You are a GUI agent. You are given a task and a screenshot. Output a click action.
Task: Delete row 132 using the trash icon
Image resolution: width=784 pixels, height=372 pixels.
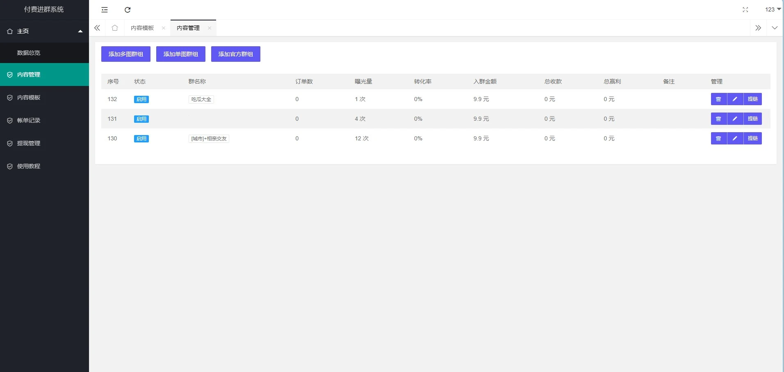[718, 99]
